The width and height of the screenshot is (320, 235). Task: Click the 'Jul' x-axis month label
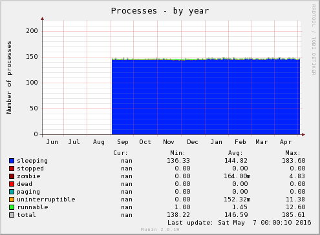74,142
